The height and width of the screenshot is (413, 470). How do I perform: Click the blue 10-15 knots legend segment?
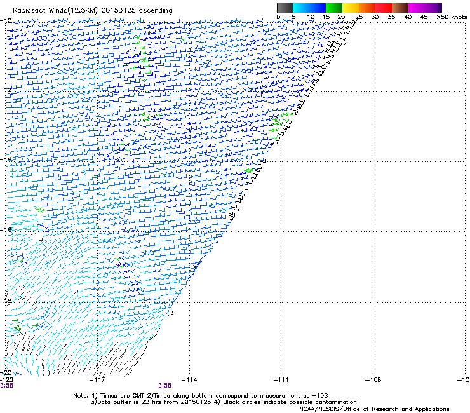click(x=318, y=8)
